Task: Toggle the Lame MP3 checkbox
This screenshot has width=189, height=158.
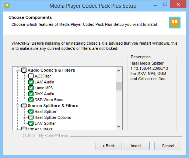Action: point(31,88)
